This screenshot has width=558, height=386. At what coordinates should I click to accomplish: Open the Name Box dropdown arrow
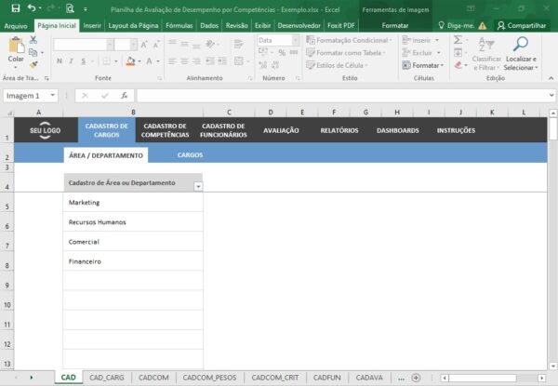point(53,95)
